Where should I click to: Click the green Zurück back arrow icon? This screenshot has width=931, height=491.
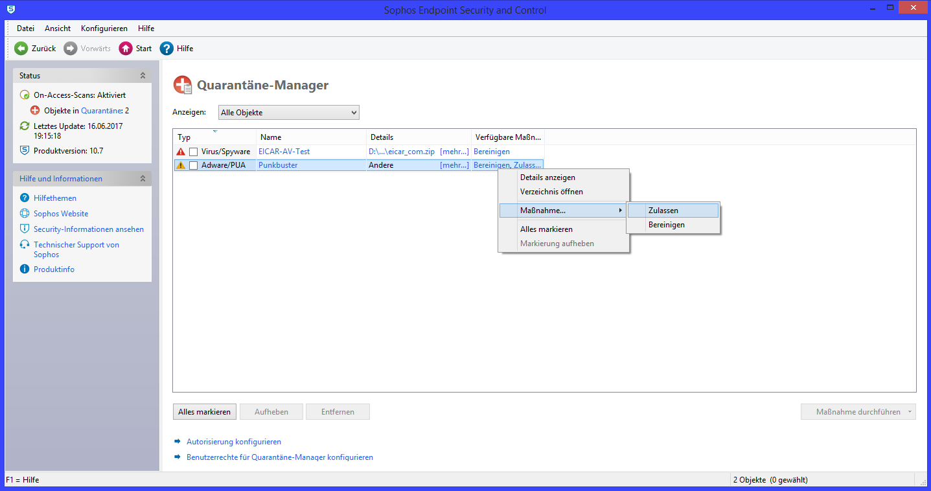[x=21, y=49]
